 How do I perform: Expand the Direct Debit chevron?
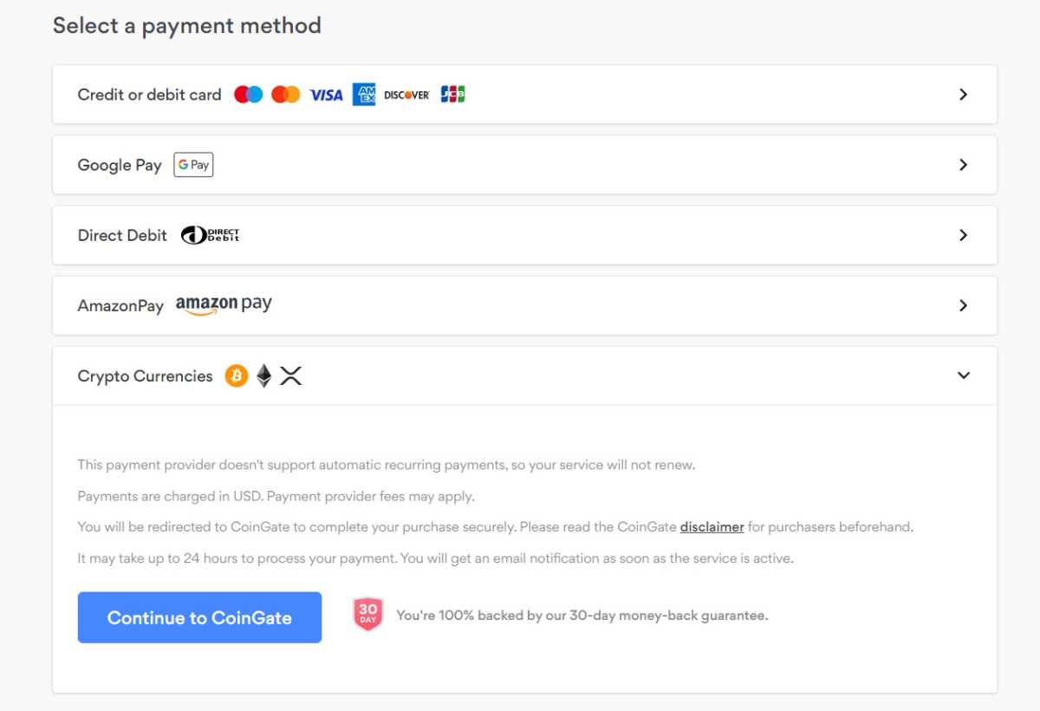[x=963, y=235]
